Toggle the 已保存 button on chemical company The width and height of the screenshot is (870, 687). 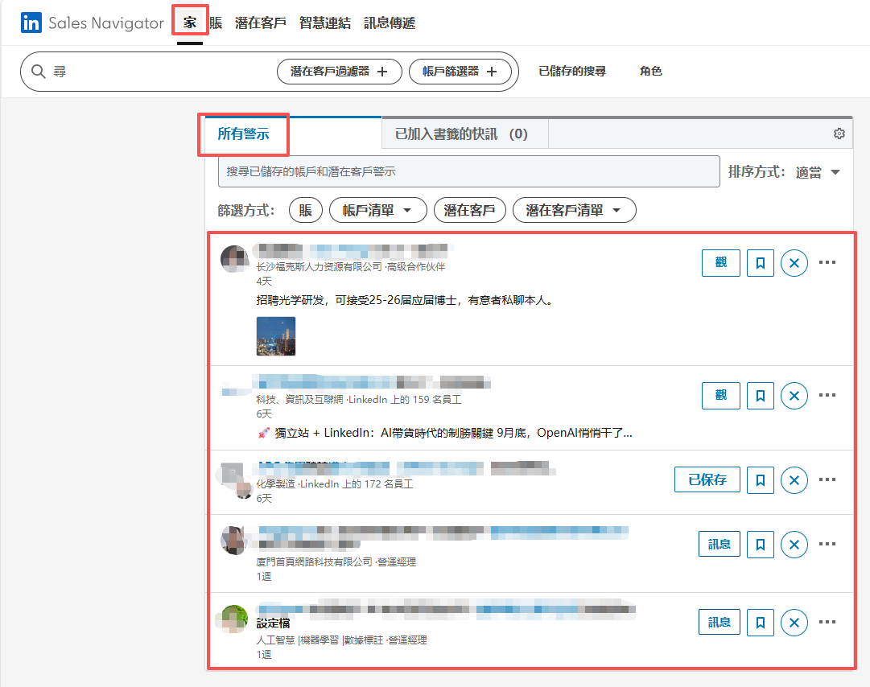click(x=707, y=480)
